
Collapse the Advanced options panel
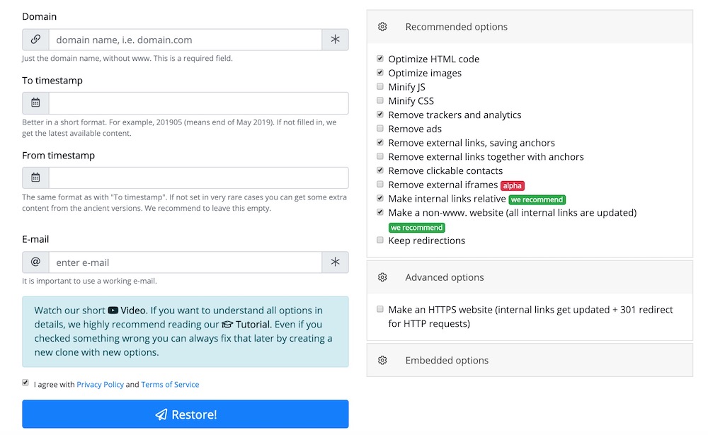tap(444, 277)
